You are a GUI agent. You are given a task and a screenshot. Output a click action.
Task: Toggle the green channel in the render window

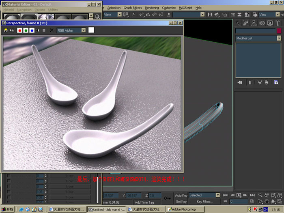[26, 30]
